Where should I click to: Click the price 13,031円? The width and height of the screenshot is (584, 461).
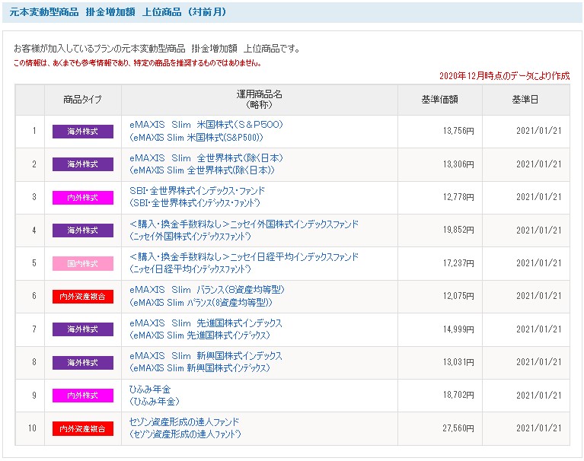point(458,362)
